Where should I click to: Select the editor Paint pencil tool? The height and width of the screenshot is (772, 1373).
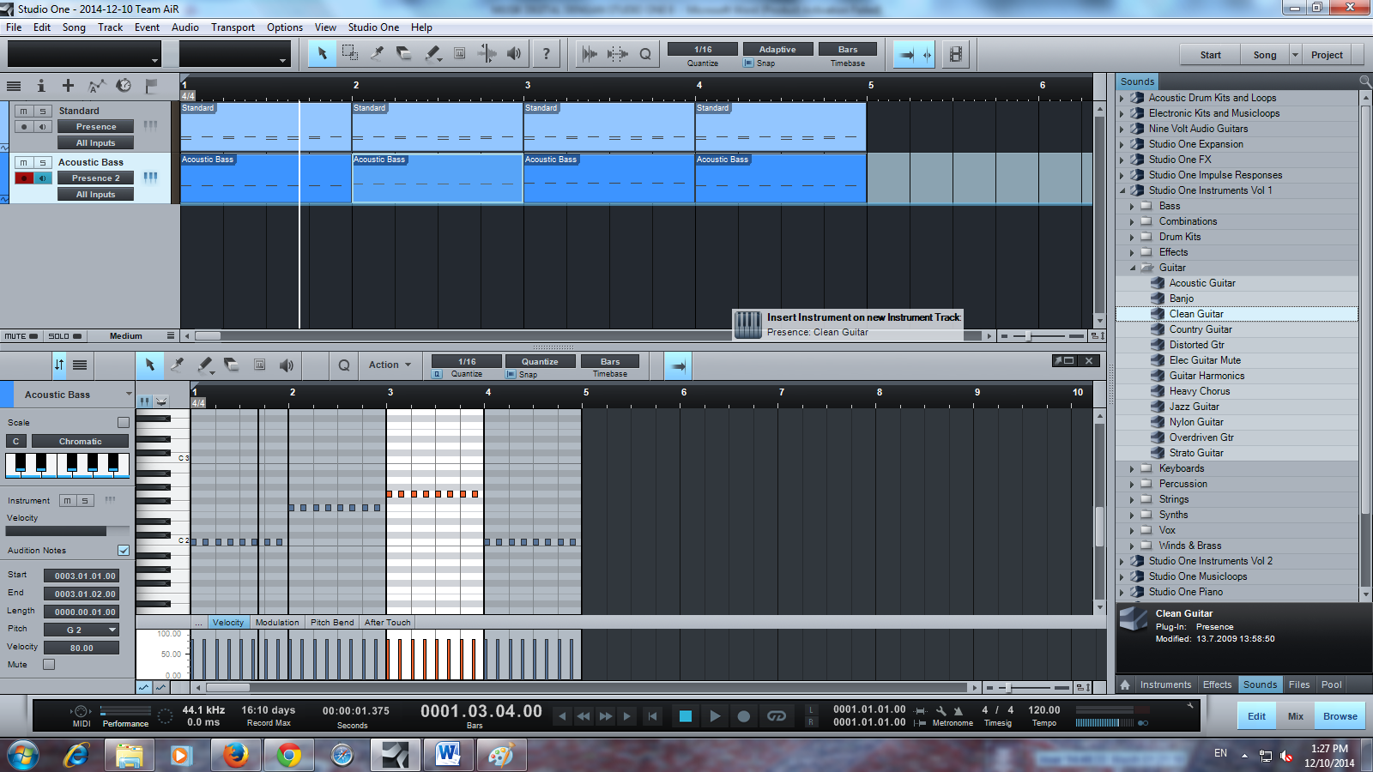[x=205, y=365]
